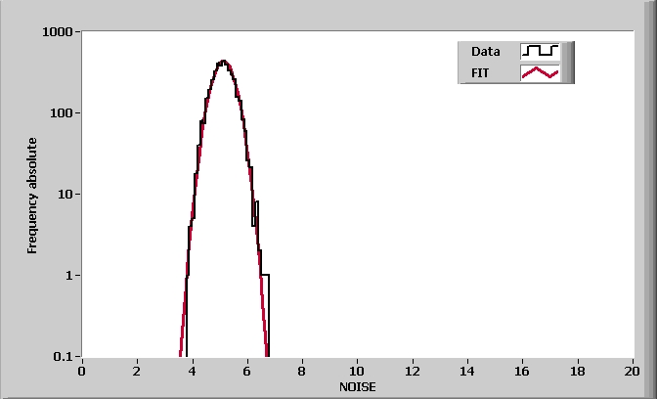This screenshot has width=657, height=399.
Task: Click the Frequency absolute y-axis title
Action: (x=32, y=195)
